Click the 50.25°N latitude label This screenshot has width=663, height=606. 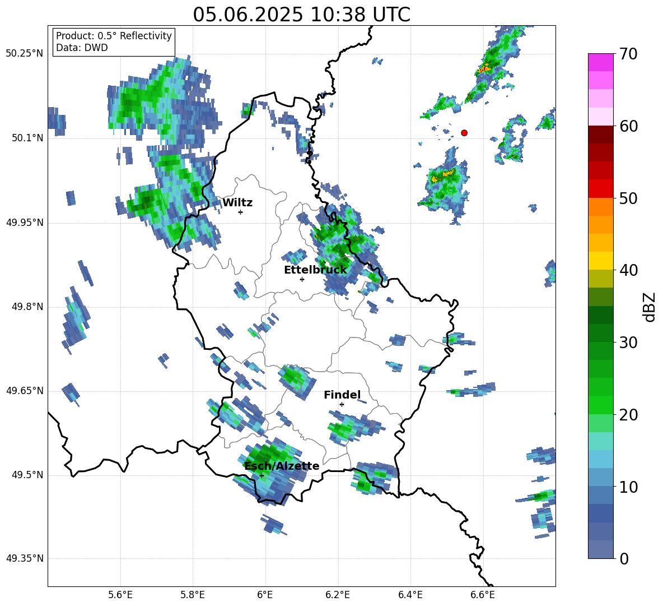coord(25,54)
